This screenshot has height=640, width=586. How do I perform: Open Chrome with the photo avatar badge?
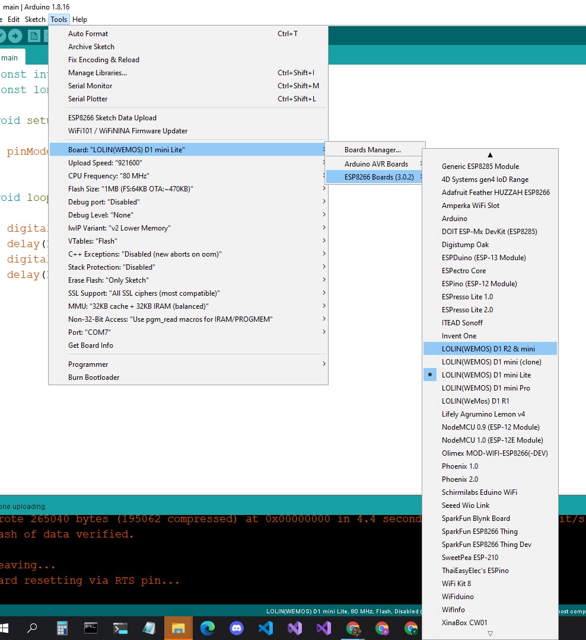click(x=353, y=628)
